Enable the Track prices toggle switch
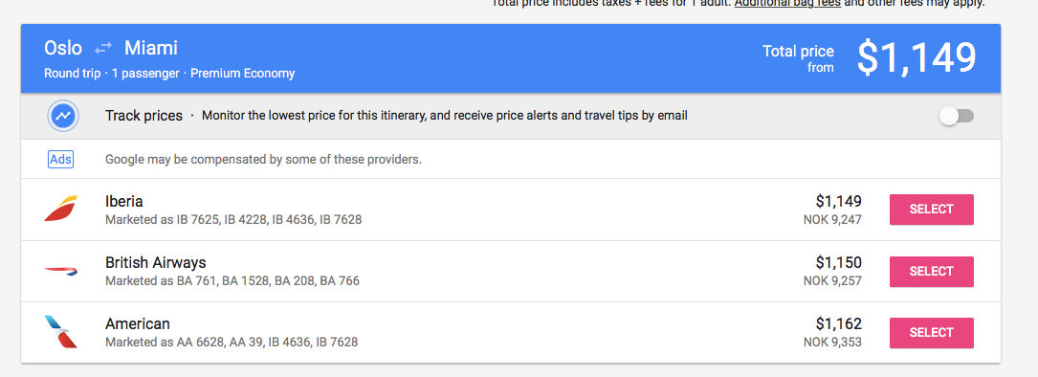Viewport: 1038px width, 377px height. (957, 116)
